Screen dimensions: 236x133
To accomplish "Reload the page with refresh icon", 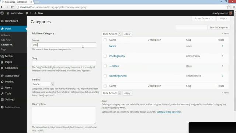I will tap(12, 7).
